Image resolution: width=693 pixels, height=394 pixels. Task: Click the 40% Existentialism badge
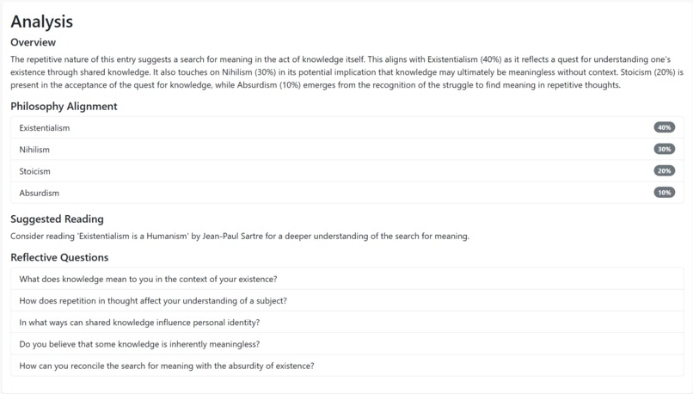click(664, 127)
